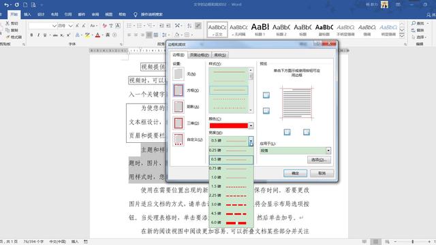Toggle the right border button under the preview
This screenshot has width=436, height=245.
(307, 132)
